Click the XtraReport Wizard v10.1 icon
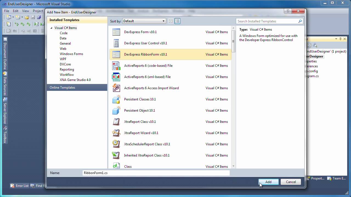351x197 pixels. [x=116, y=133]
